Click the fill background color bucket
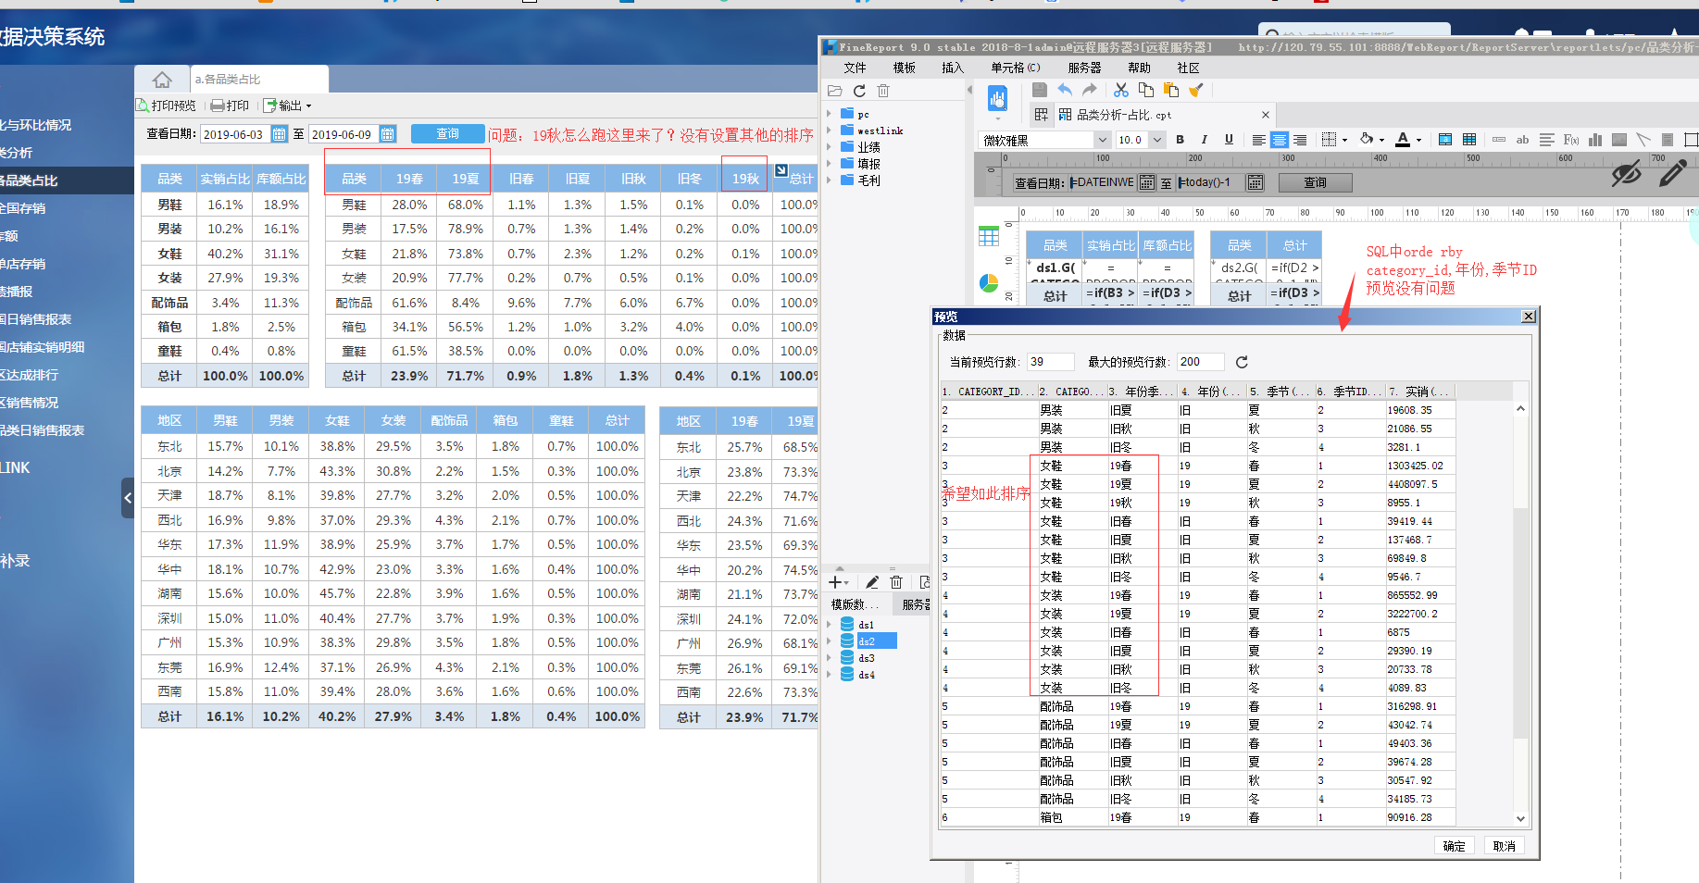This screenshot has width=1699, height=883. coord(1367,140)
